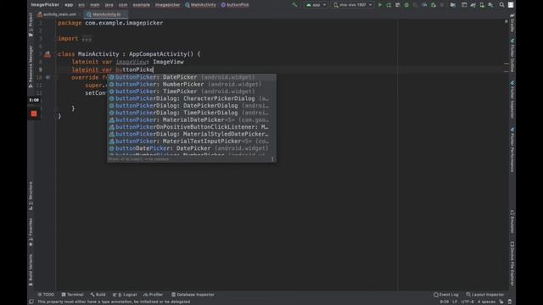The width and height of the screenshot is (543, 305).
Task: Open the Flutter Performance side tab
Action: coord(512,150)
